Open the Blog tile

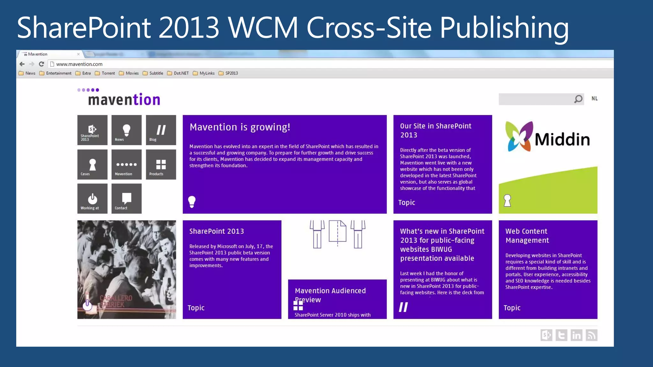(x=161, y=130)
